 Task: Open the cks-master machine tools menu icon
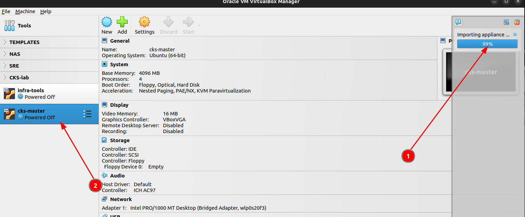pos(87,114)
